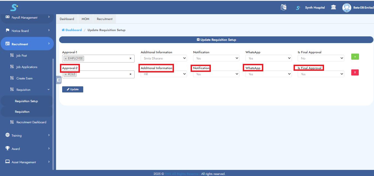The width and height of the screenshot is (374, 176).
Task: Click the S logo next to Synth Hospital
Action: pos(298,8)
